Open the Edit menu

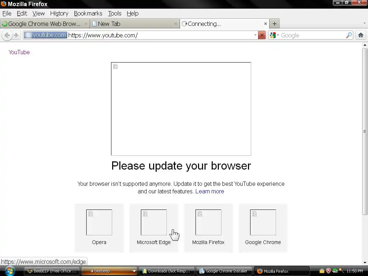pyautogui.click(x=22, y=13)
